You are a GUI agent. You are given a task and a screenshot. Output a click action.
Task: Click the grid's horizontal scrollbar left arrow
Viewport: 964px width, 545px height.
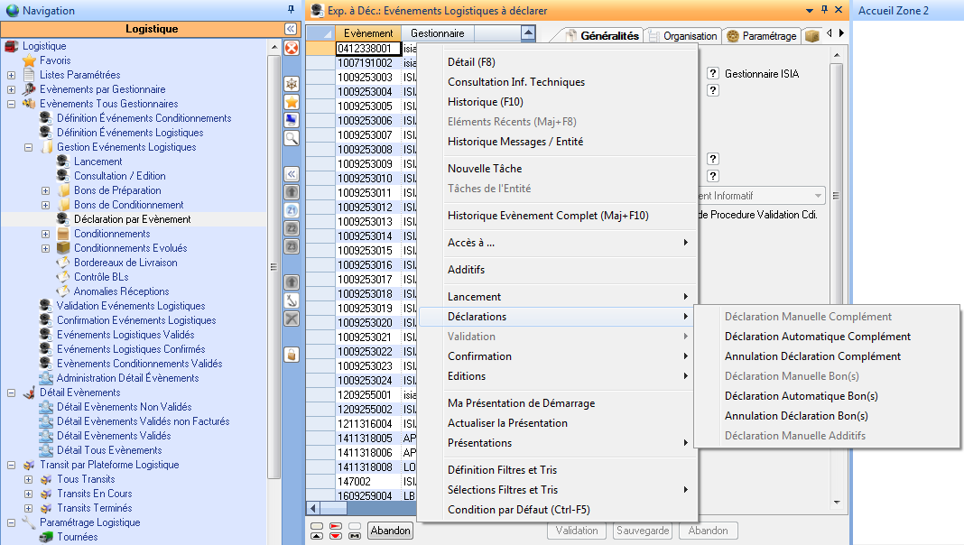point(314,508)
